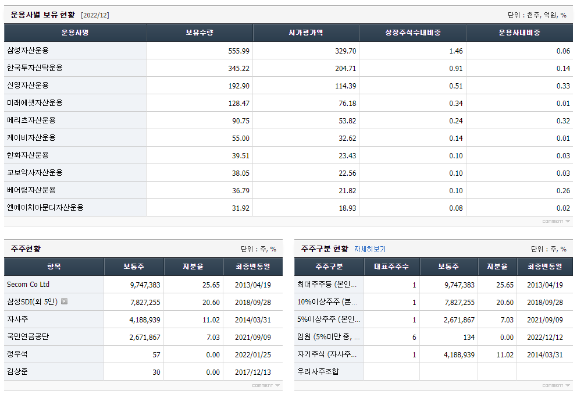Click the 최대주주등 (본인... category row

[x=433, y=285]
